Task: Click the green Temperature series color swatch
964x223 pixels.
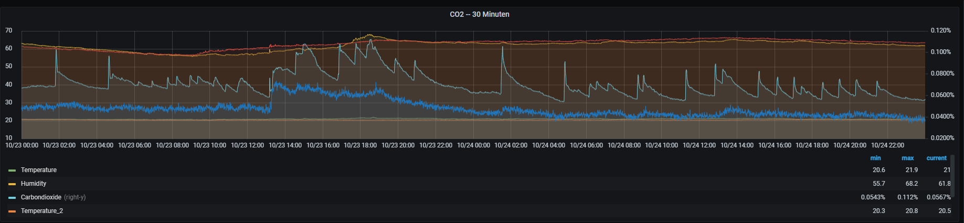Action: point(12,171)
